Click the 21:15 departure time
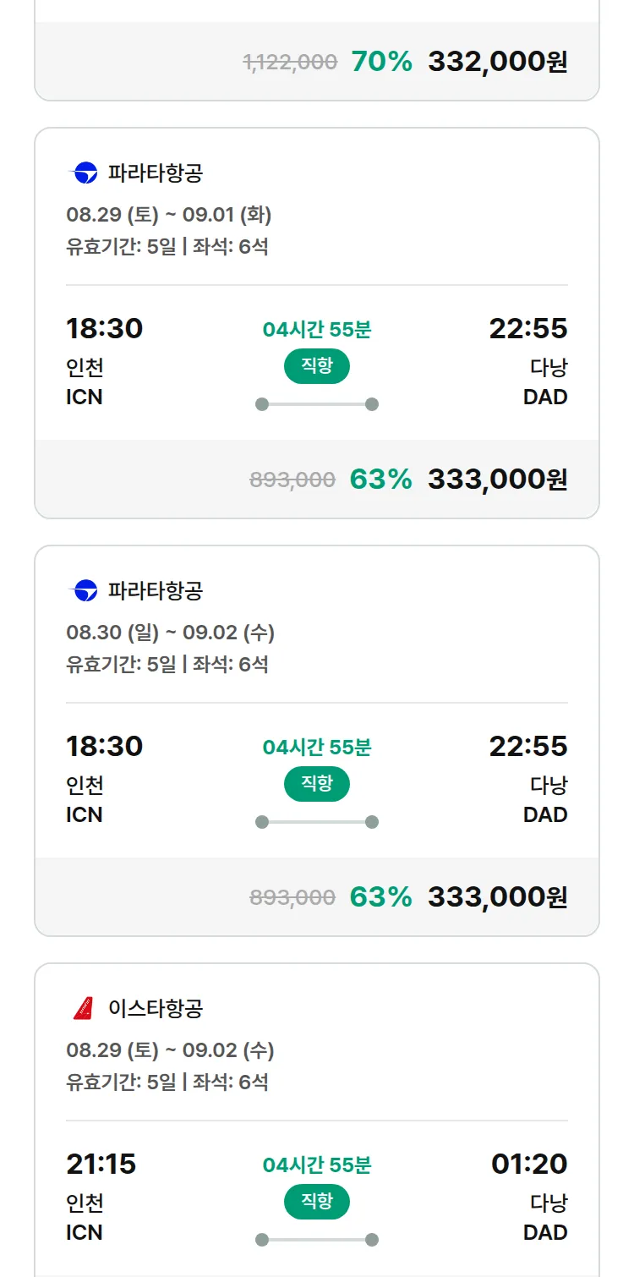The width and height of the screenshot is (634, 1277). [101, 1164]
